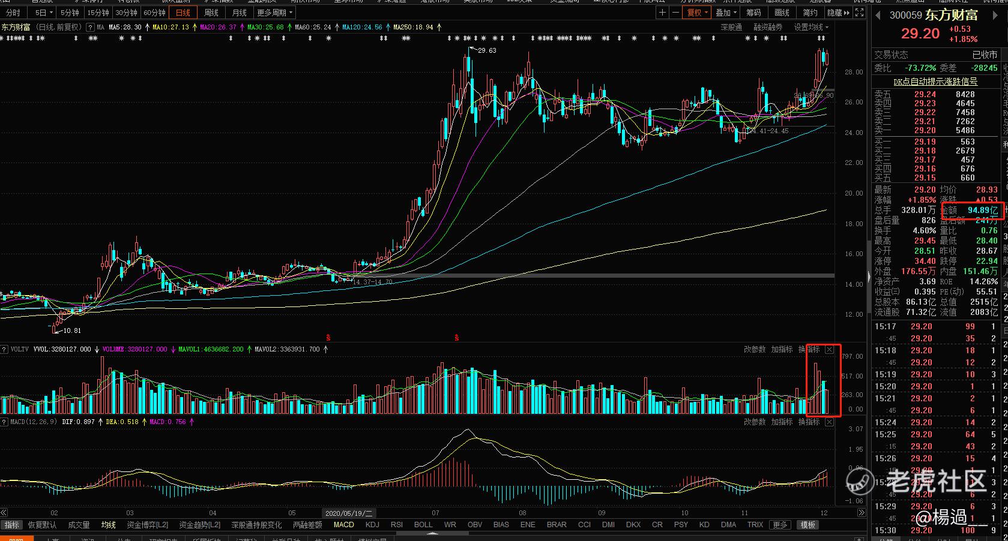Zoom in the chart with plus icon
The width and height of the screenshot is (1008, 541).
coord(662,13)
